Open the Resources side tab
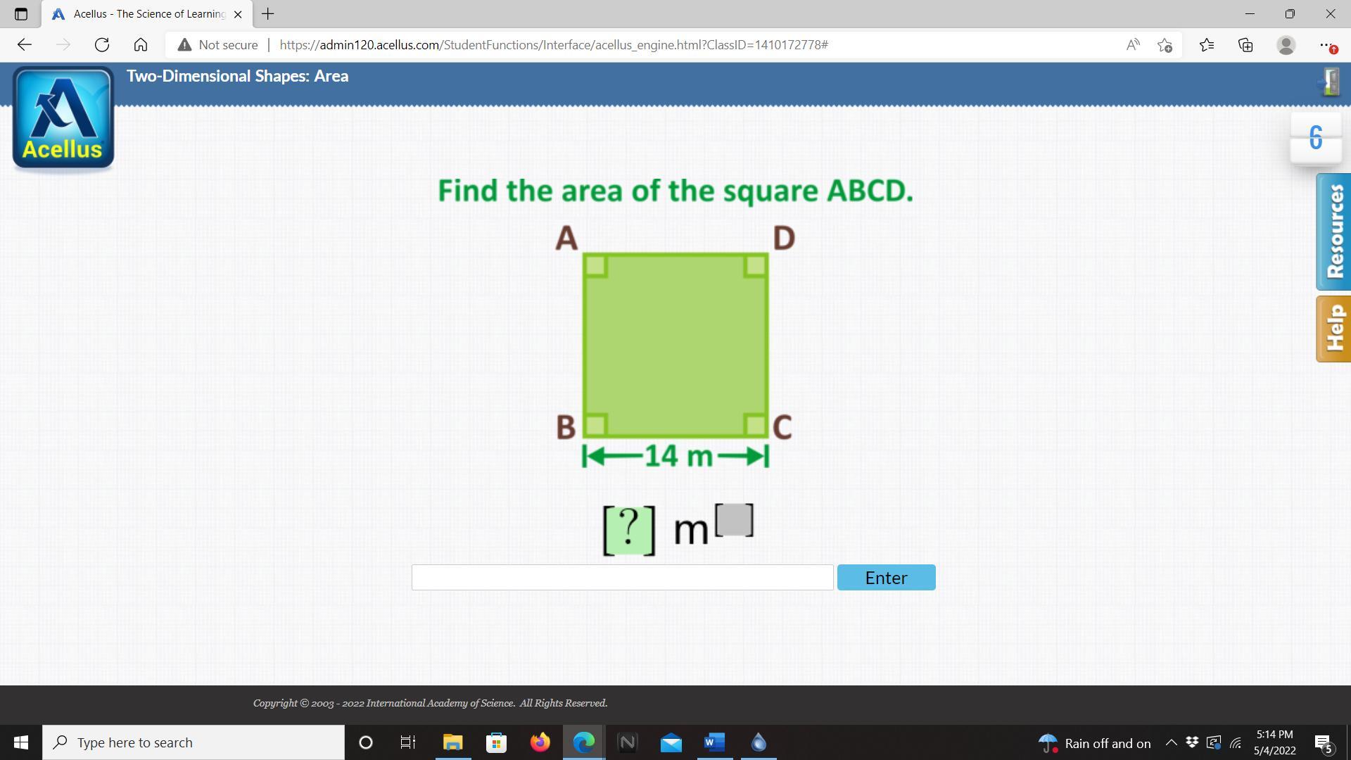The height and width of the screenshot is (760, 1351). [x=1334, y=232]
